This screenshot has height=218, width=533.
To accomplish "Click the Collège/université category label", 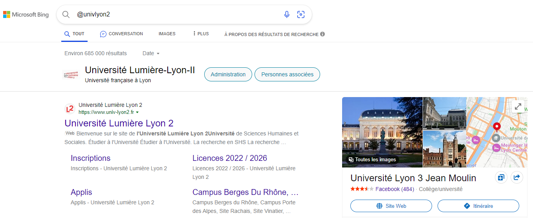I will (x=441, y=189).
